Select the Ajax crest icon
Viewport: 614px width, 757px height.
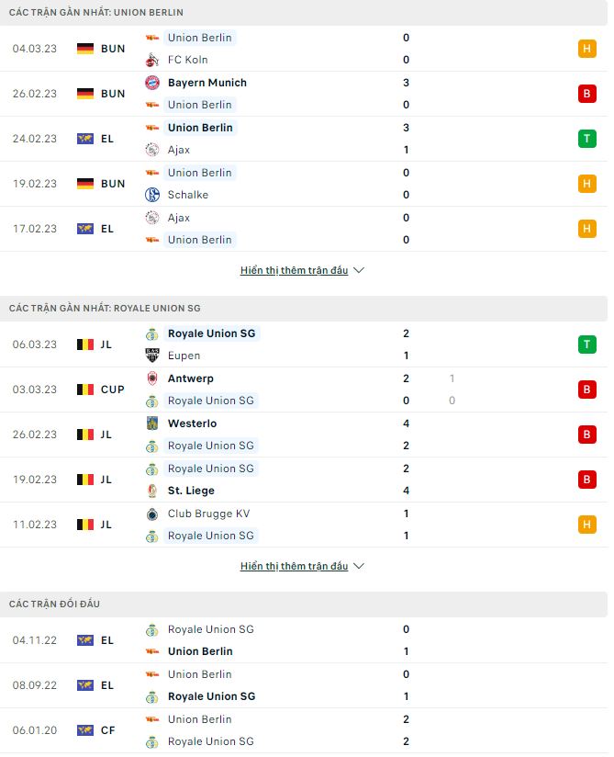click(152, 150)
